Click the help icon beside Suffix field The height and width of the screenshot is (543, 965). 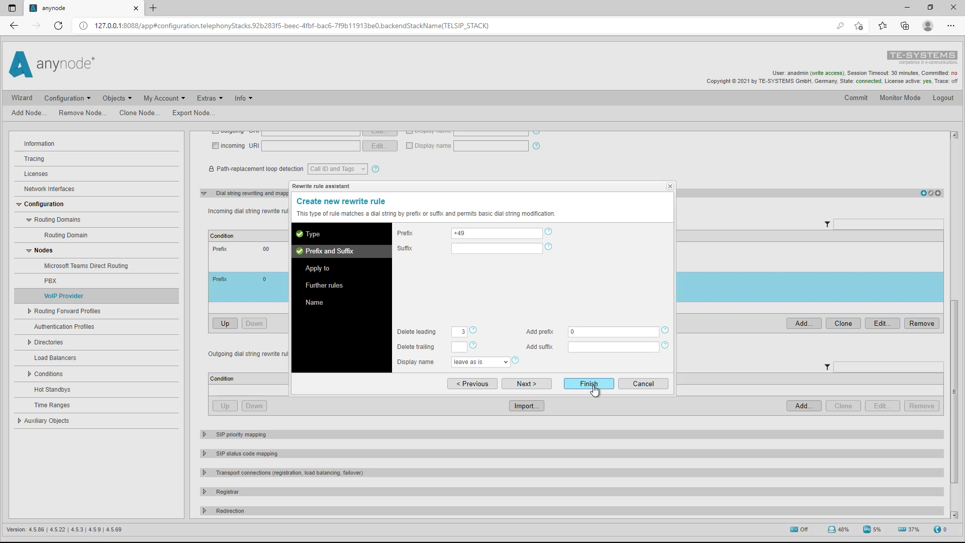(x=548, y=246)
